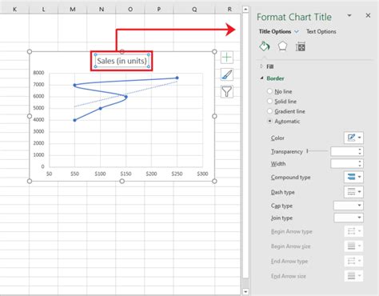Select column P header
The width and height of the screenshot is (379, 296).
pyautogui.click(x=159, y=10)
